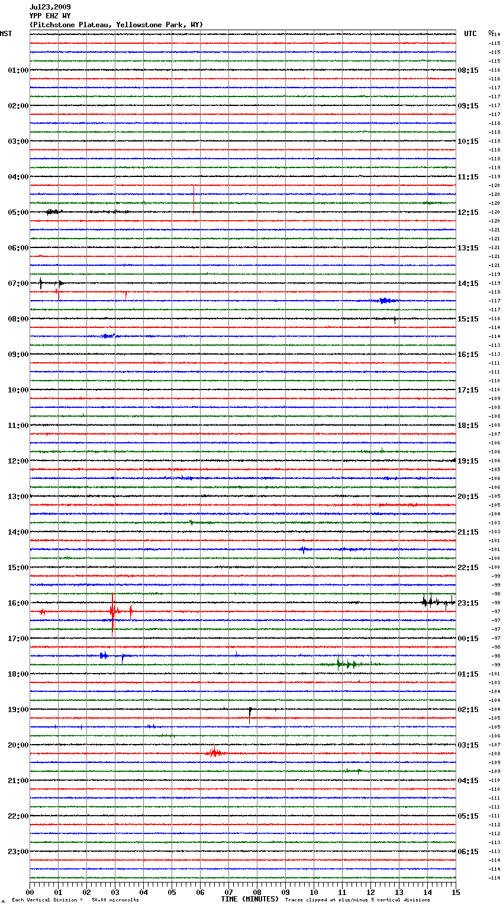Click the MST time label "02:00"

point(18,106)
